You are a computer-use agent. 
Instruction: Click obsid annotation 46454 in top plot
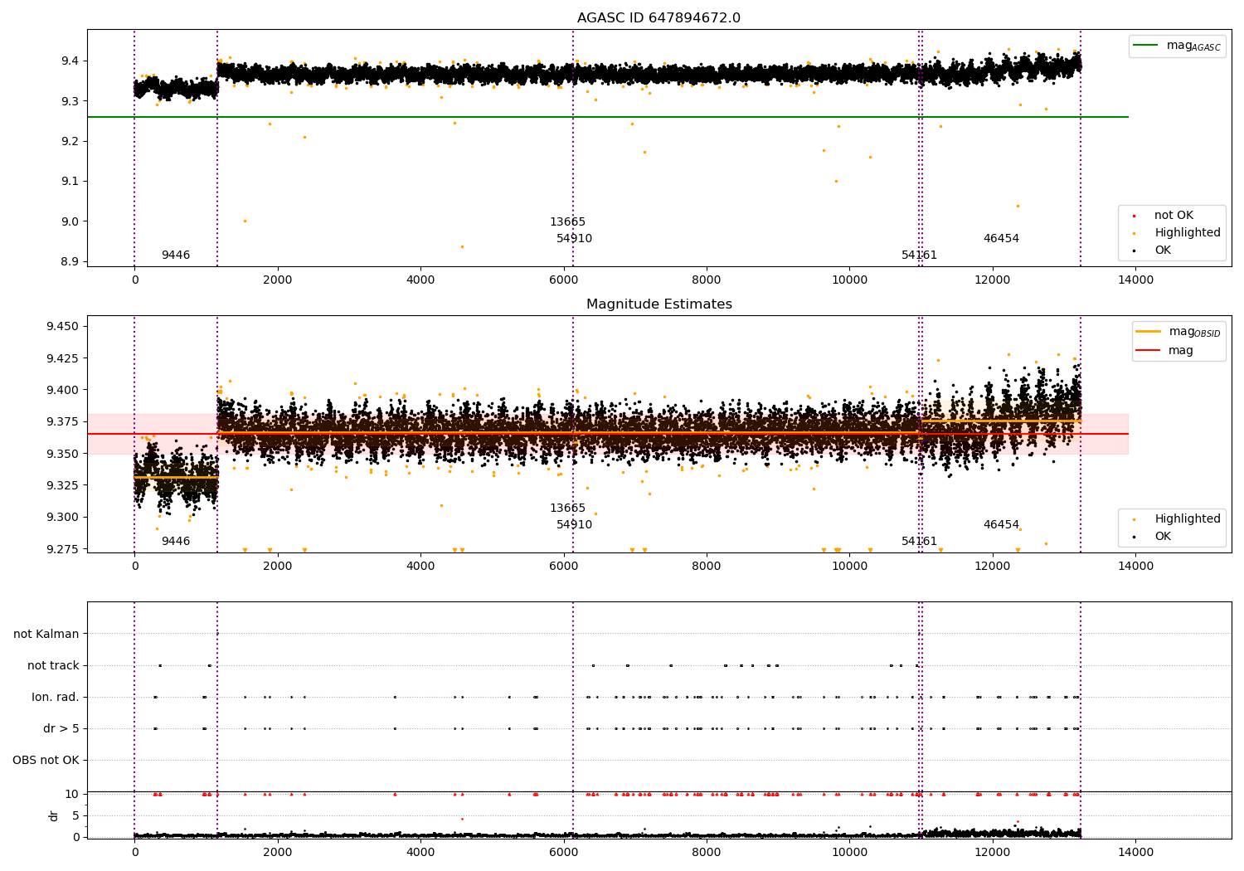(x=1001, y=239)
